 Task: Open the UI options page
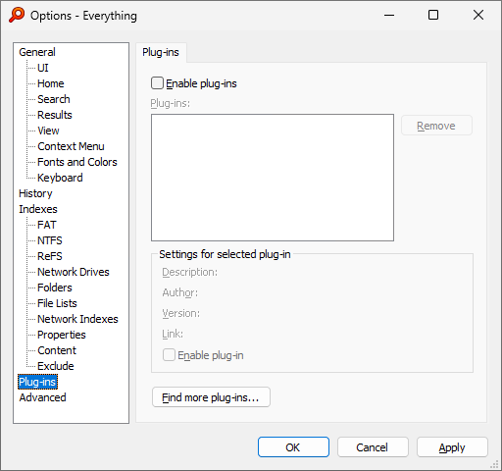click(43, 68)
